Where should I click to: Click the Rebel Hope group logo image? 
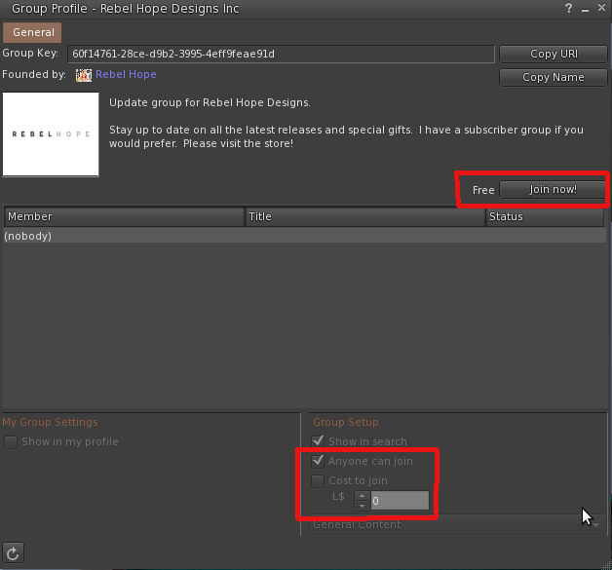[x=51, y=134]
